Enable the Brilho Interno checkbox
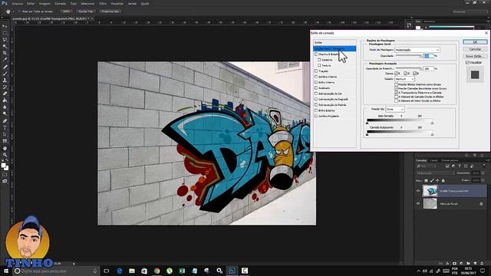491x276 pixels. click(316, 82)
